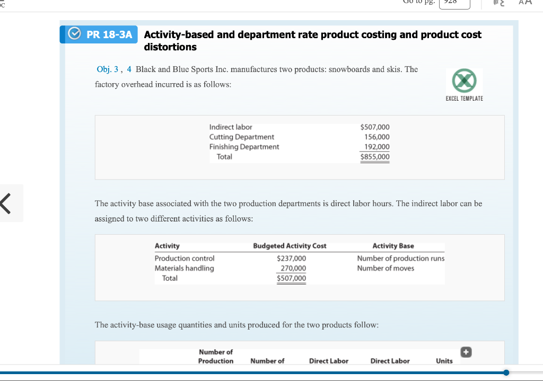This screenshot has height=381, width=543.
Task: Open the AA text display settings
Action: pos(524,3)
